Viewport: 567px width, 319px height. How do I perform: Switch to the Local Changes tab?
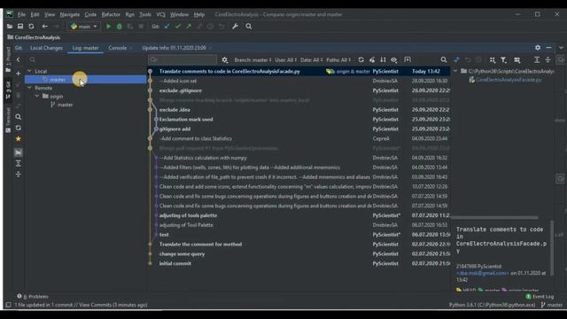click(46, 48)
